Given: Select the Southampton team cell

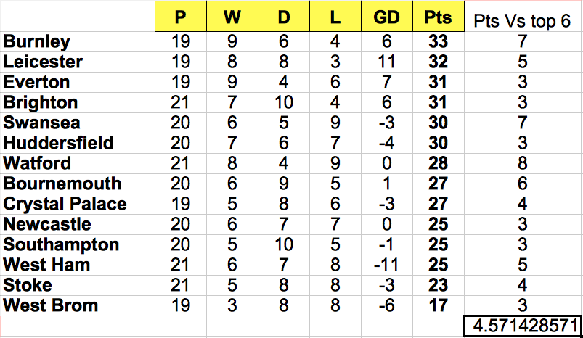Looking at the screenshot, I should tap(78, 244).
